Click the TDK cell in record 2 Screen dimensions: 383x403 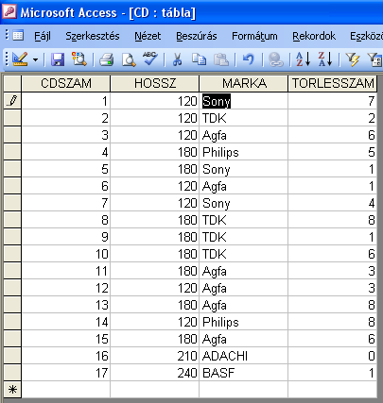244,118
